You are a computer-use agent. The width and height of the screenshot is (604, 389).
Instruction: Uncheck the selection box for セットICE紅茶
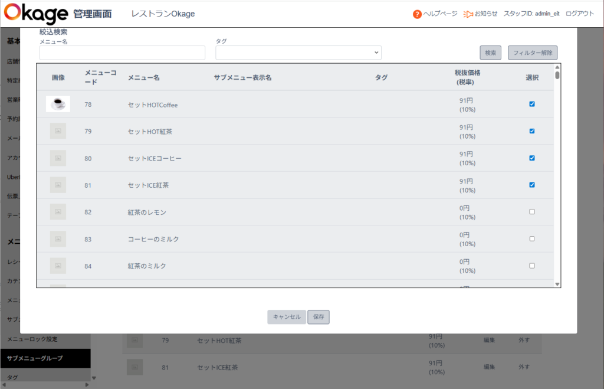(x=532, y=185)
